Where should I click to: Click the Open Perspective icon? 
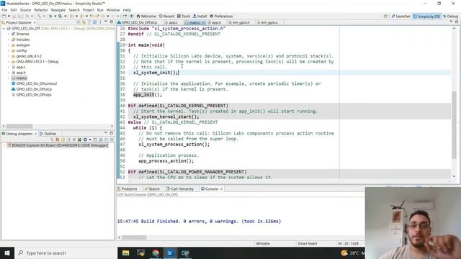pos(385,16)
